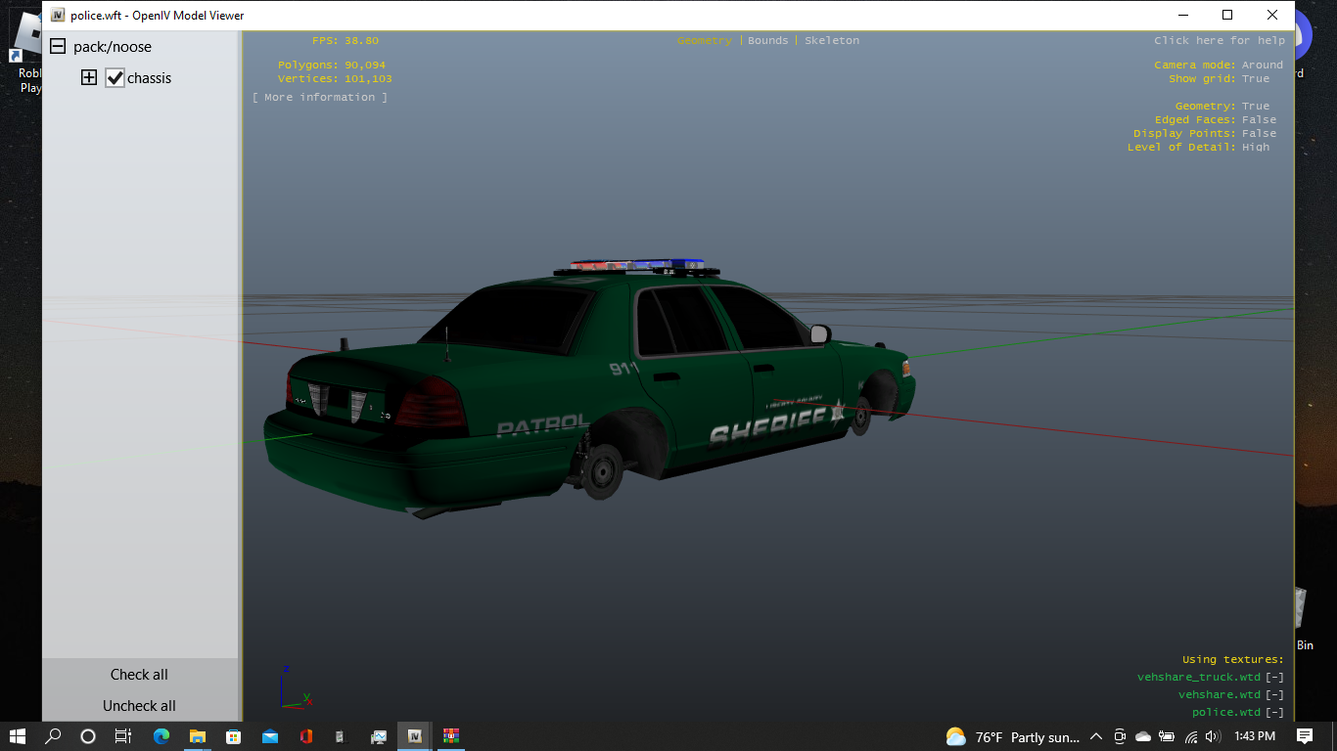The image size is (1337, 751).
Task: Click the OpenIV taskbar icon
Action: [x=415, y=736]
